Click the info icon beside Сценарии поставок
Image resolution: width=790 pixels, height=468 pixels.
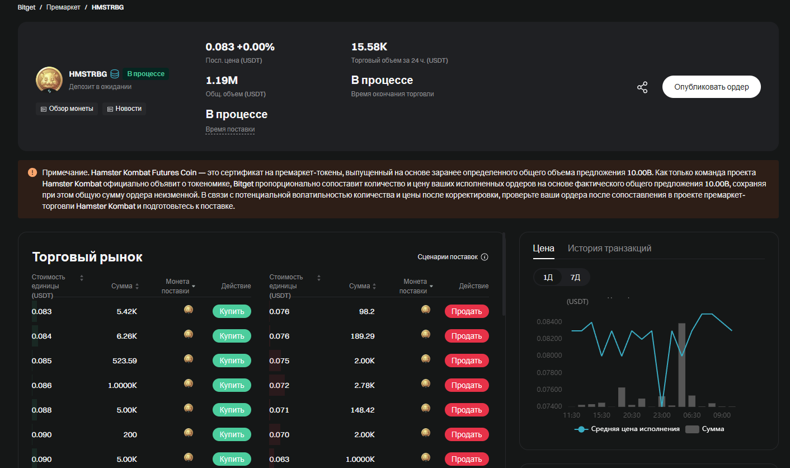pyautogui.click(x=485, y=257)
